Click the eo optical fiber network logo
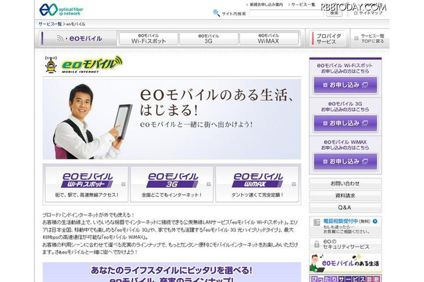This screenshot has height=282, width=424. (x=61, y=9)
